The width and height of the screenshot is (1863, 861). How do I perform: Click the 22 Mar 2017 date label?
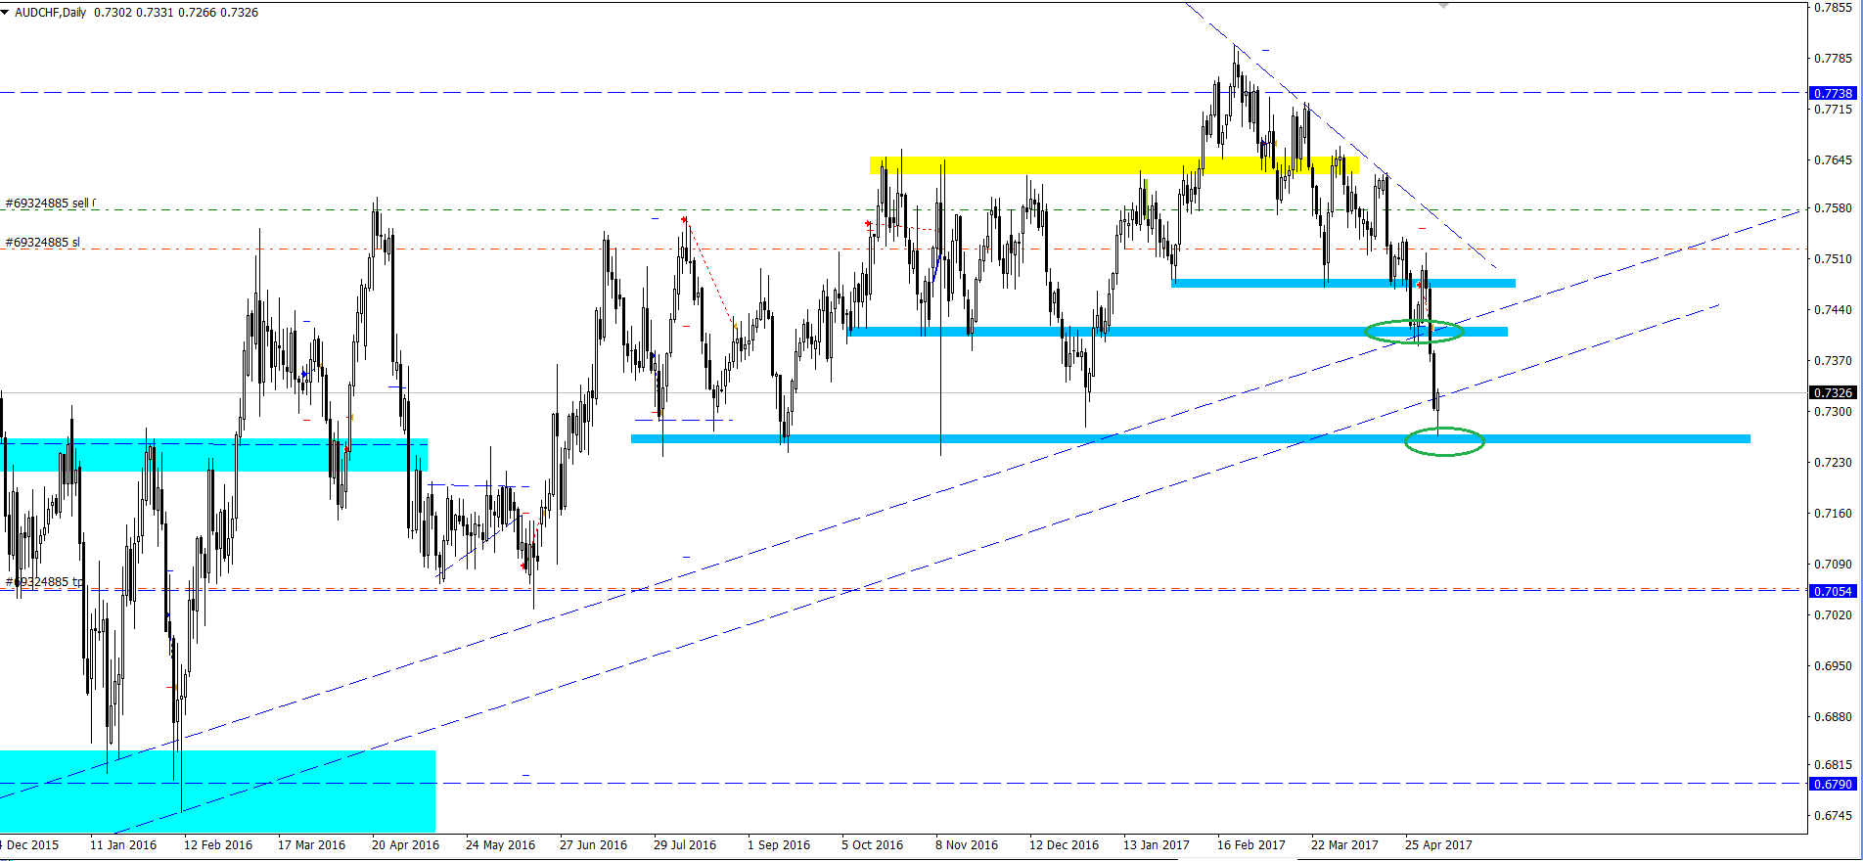coord(1344,844)
